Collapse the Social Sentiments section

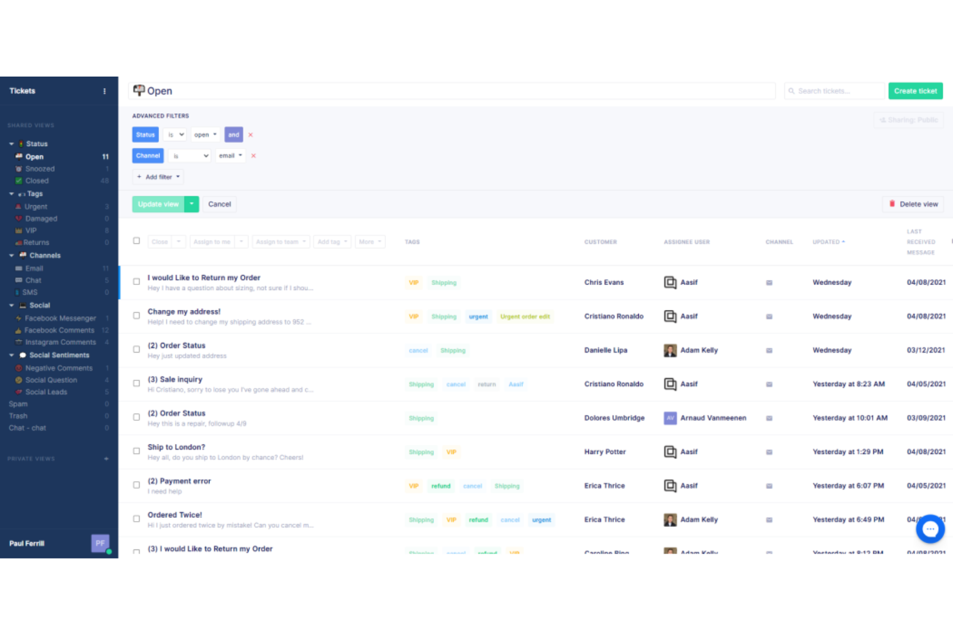pos(11,354)
